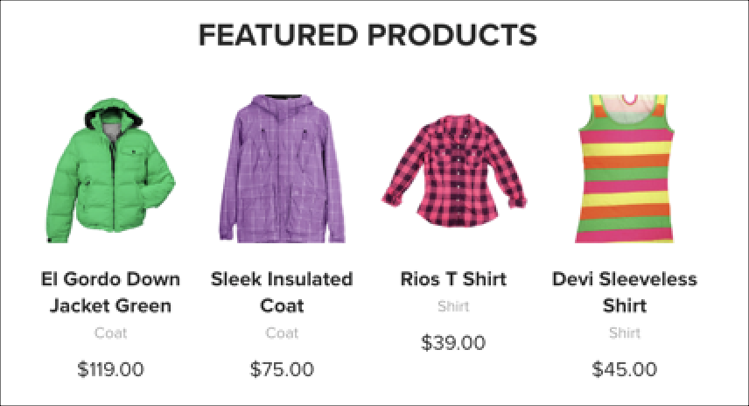Click the Devi Sleeveless Shirt title
The height and width of the screenshot is (406, 749).
coord(625,292)
